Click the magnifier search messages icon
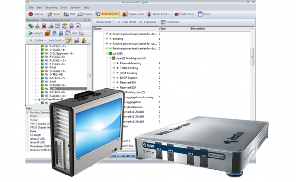Screen dimensions: 296x182 point(51,26)
